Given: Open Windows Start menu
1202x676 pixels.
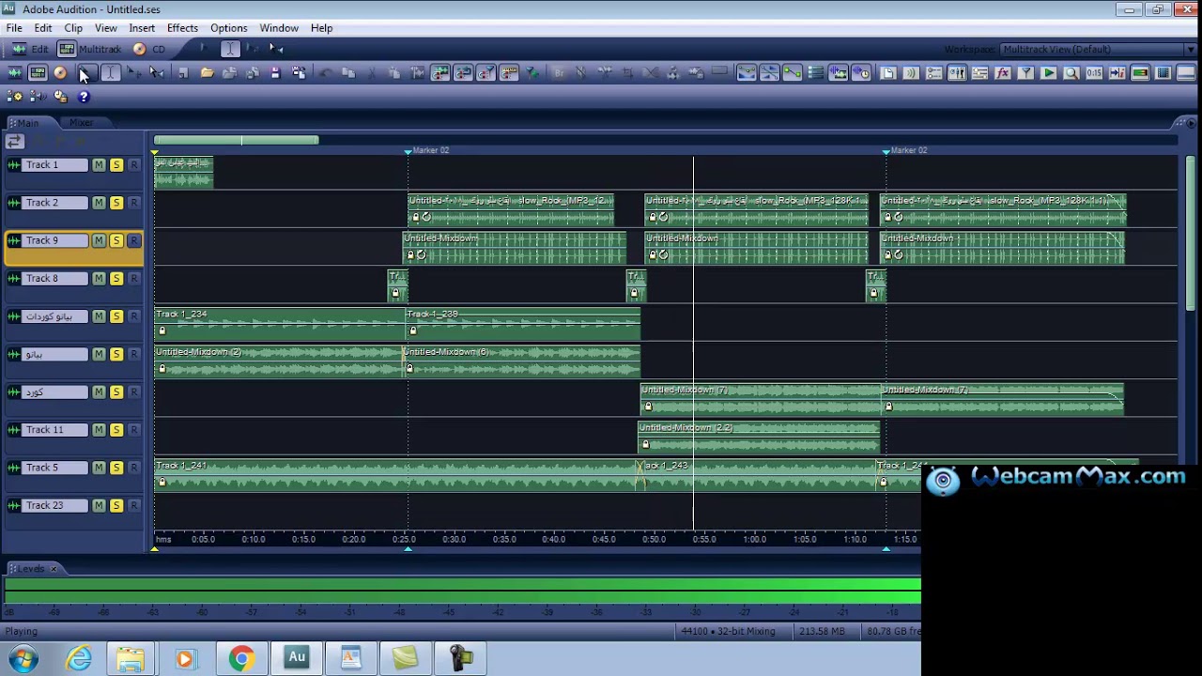Looking at the screenshot, I should [22, 658].
